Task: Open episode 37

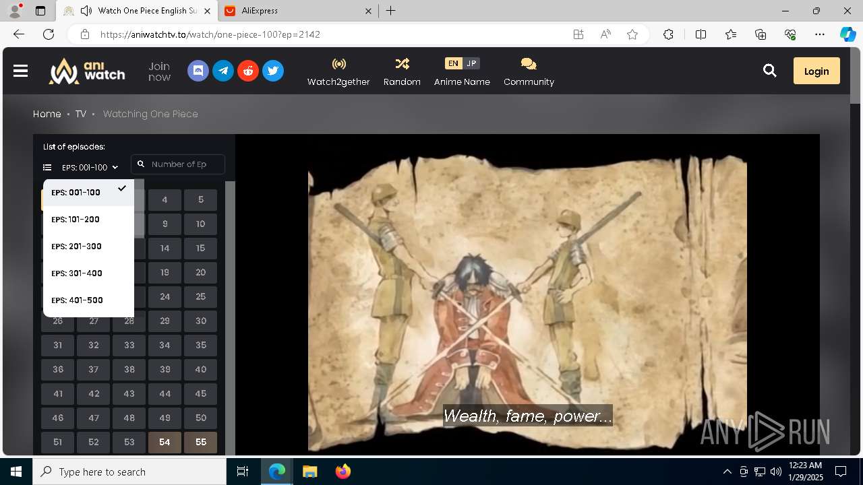Action: tap(94, 370)
